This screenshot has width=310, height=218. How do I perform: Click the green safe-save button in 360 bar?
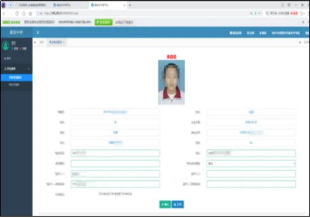pyautogui.click(x=103, y=22)
